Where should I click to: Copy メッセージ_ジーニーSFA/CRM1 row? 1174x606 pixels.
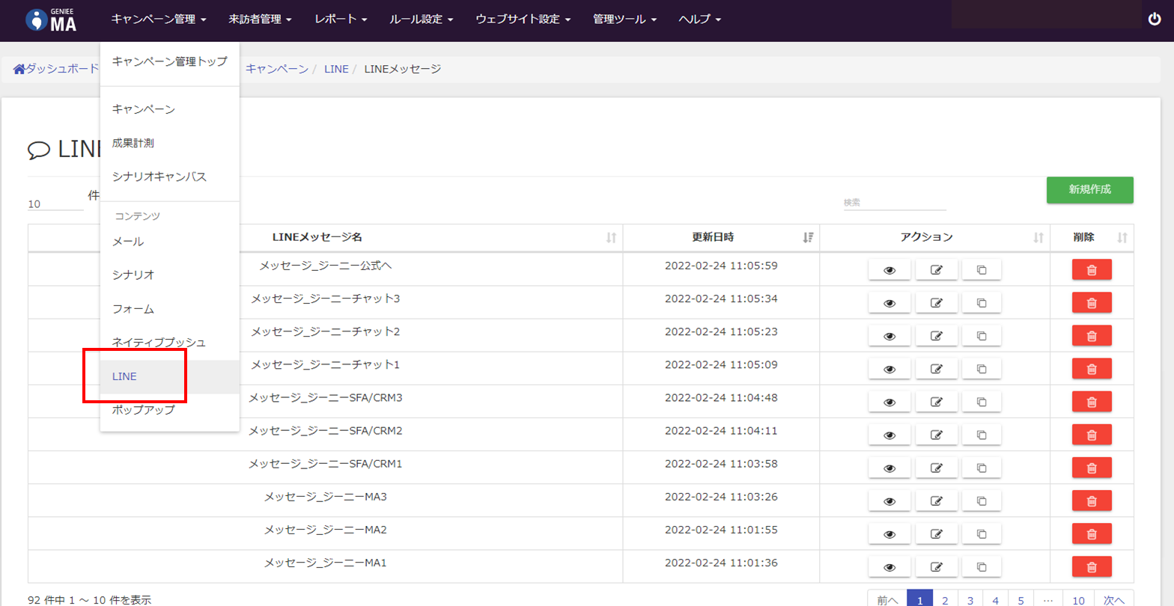click(x=982, y=468)
